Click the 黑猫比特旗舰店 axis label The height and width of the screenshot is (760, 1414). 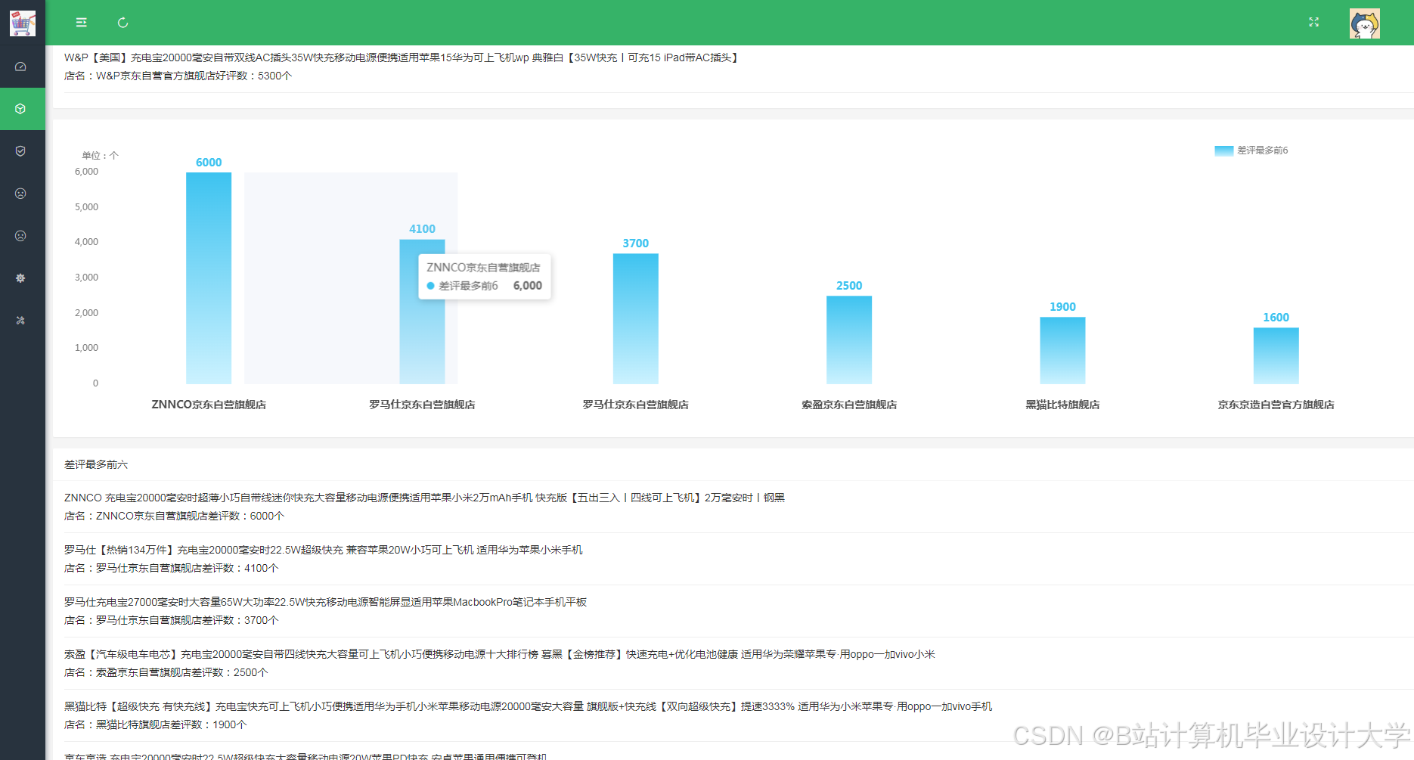click(1062, 405)
